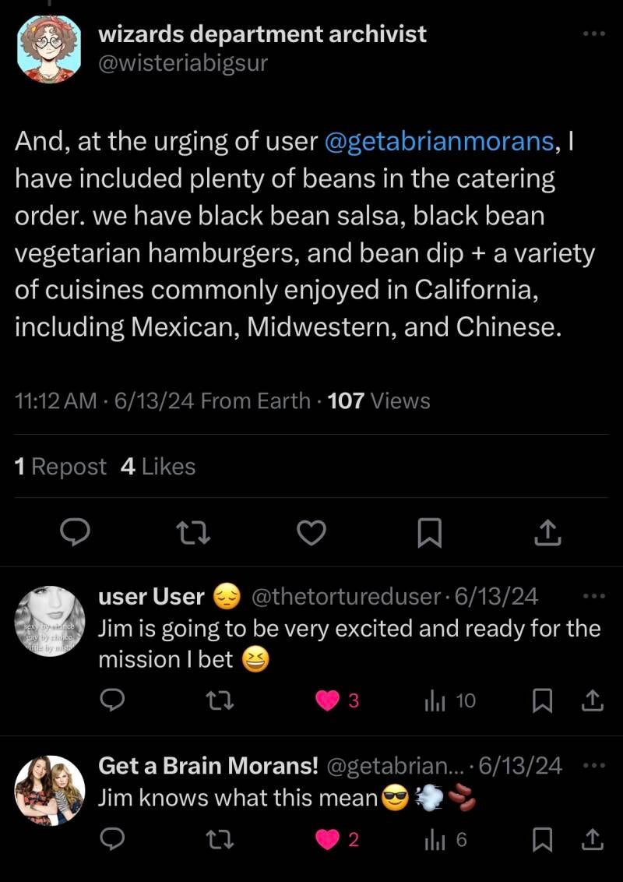
Task: Like the main tweet about beans
Action: (x=311, y=533)
